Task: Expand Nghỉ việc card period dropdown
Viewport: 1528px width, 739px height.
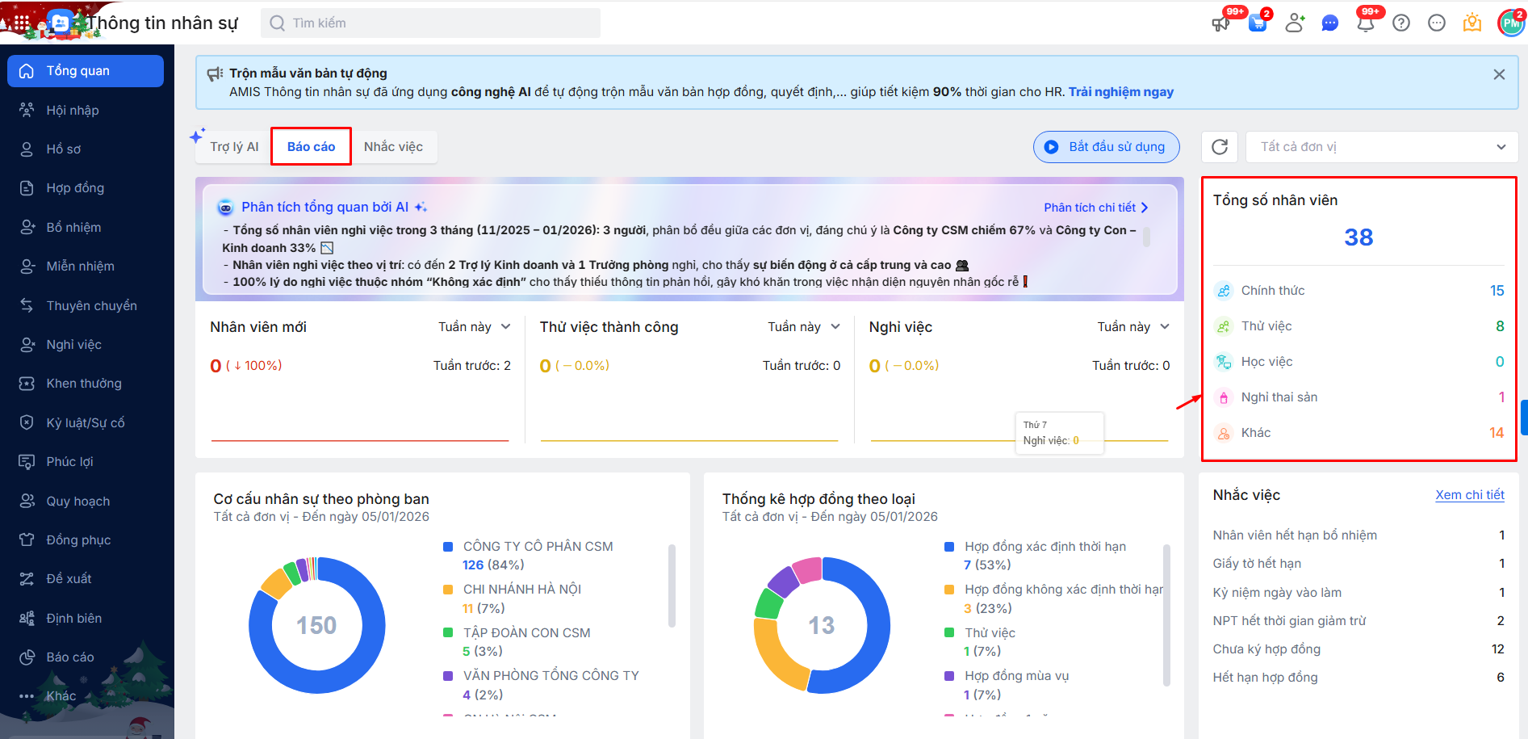Action: click(x=1133, y=326)
